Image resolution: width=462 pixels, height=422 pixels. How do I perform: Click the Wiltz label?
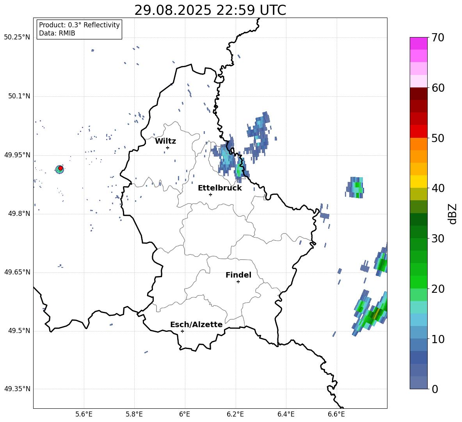pyautogui.click(x=165, y=141)
